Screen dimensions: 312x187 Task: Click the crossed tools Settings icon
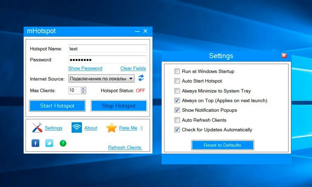point(37,128)
